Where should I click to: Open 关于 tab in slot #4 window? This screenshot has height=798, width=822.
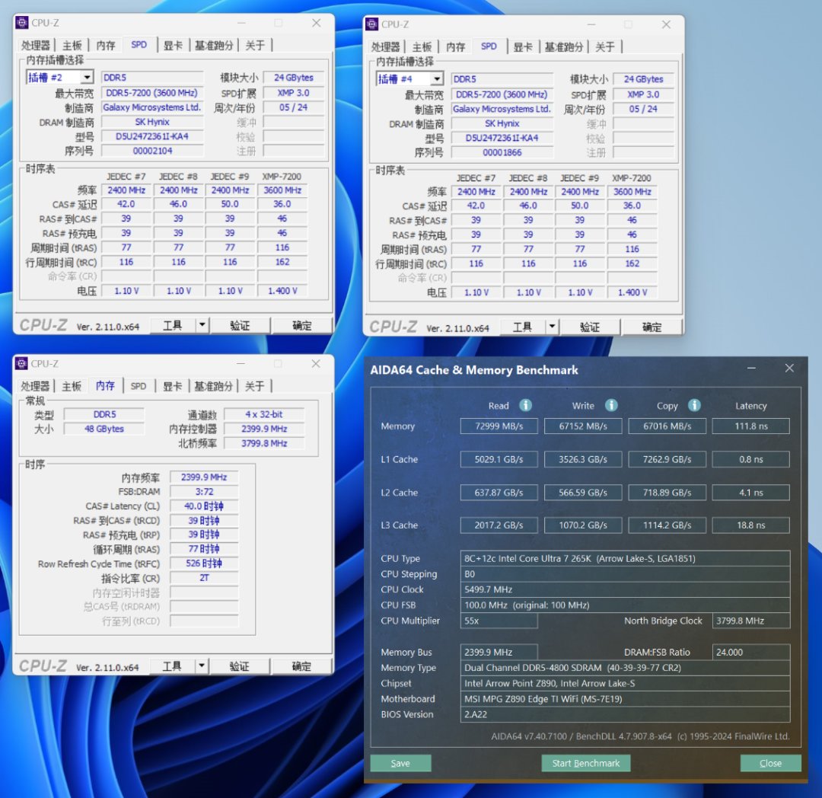[x=605, y=47]
